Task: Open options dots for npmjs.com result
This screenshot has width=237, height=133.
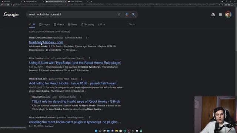Action: point(86,38)
